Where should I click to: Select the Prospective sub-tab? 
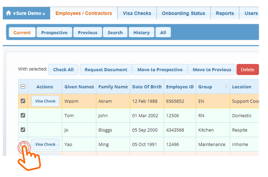tap(54, 33)
